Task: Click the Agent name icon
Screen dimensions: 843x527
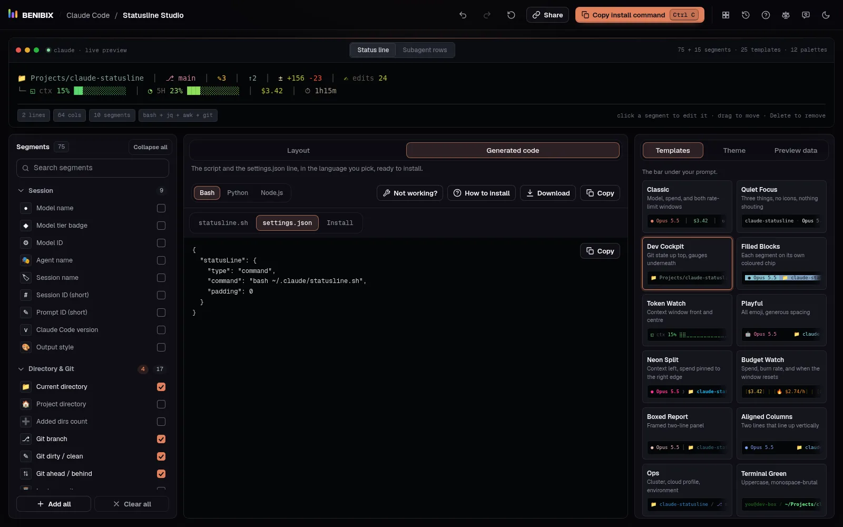Action: pos(26,260)
